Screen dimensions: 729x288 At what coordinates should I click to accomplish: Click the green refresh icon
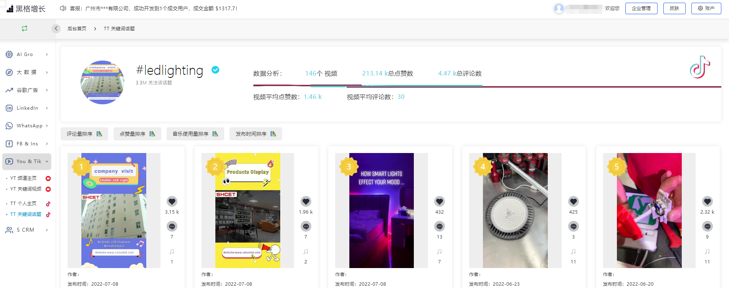point(25,28)
